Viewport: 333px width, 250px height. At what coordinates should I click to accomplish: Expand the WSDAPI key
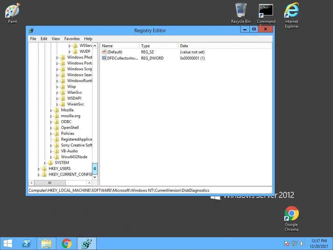(x=57, y=99)
